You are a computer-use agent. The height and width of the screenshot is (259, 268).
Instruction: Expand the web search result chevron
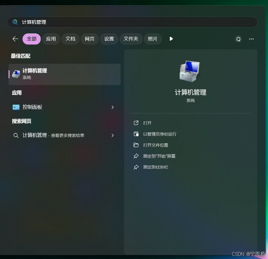[113, 135]
